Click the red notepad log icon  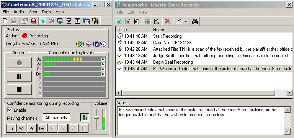pyautogui.click(x=33, y=21)
